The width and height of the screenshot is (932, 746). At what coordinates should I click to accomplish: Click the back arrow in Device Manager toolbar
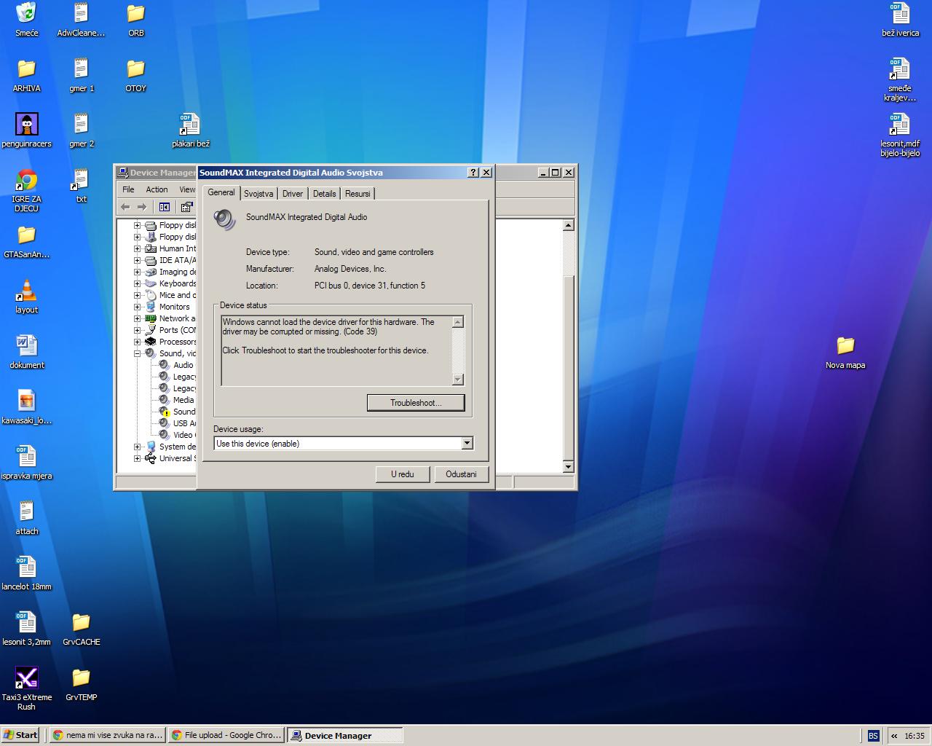[125, 207]
